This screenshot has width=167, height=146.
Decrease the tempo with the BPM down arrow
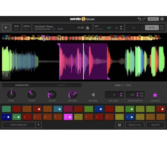[142, 29]
